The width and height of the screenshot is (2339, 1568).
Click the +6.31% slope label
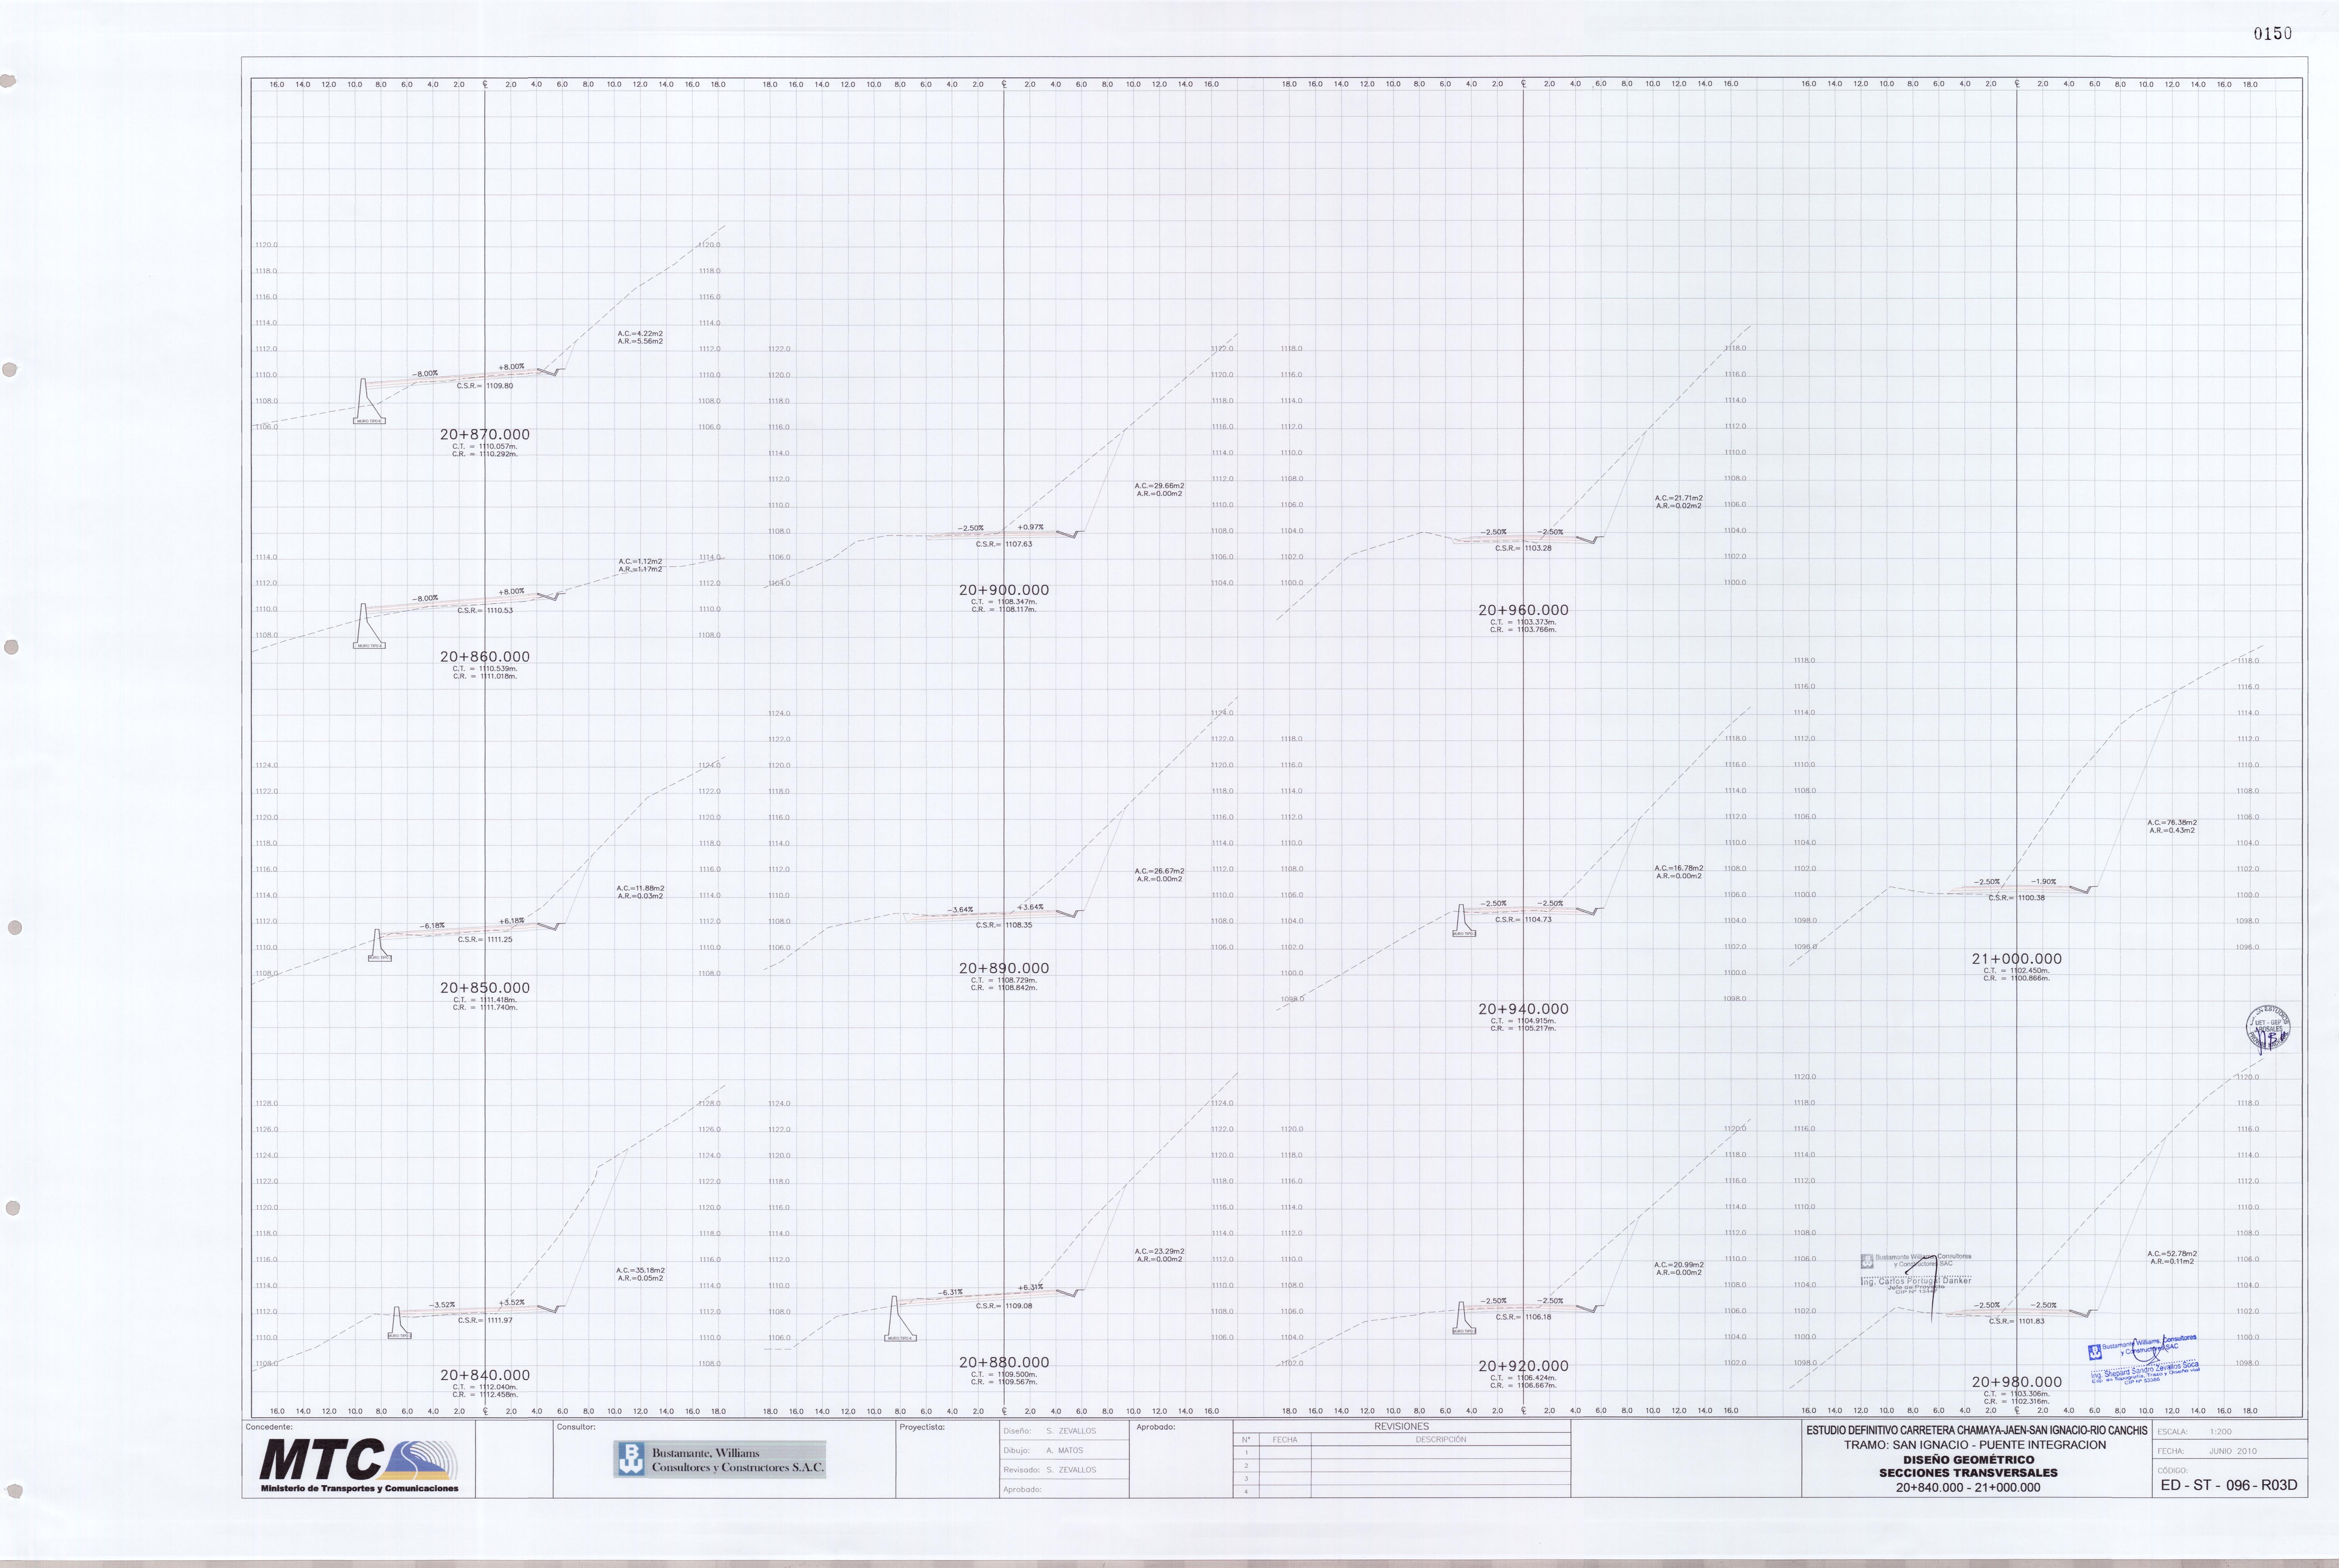pyautogui.click(x=1030, y=1288)
